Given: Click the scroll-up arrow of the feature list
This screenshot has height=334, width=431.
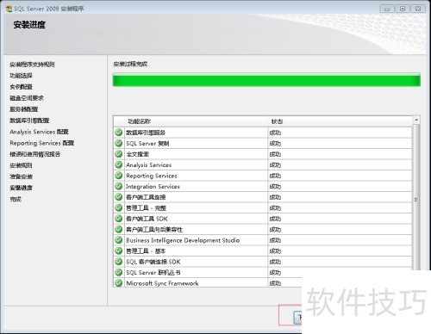Looking at the screenshot, I should [416, 120].
